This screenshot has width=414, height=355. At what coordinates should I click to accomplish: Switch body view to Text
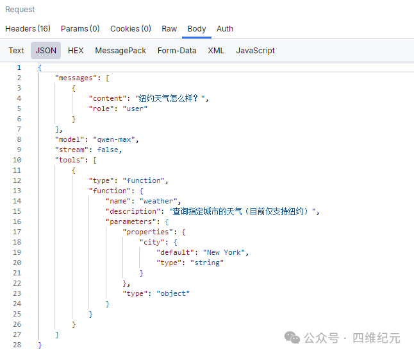click(16, 50)
